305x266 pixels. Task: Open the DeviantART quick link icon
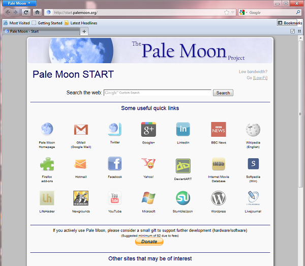tap(183, 166)
